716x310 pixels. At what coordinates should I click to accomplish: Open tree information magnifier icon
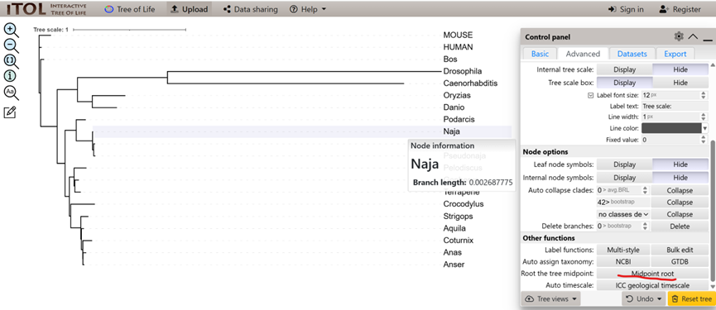pyautogui.click(x=11, y=77)
